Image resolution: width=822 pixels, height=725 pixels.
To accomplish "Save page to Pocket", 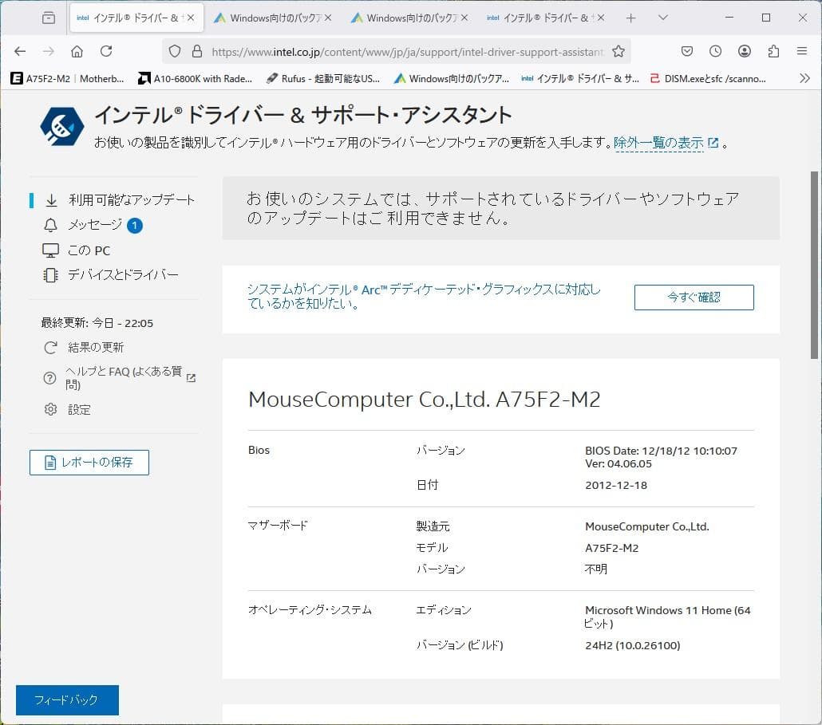I will (686, 50).
